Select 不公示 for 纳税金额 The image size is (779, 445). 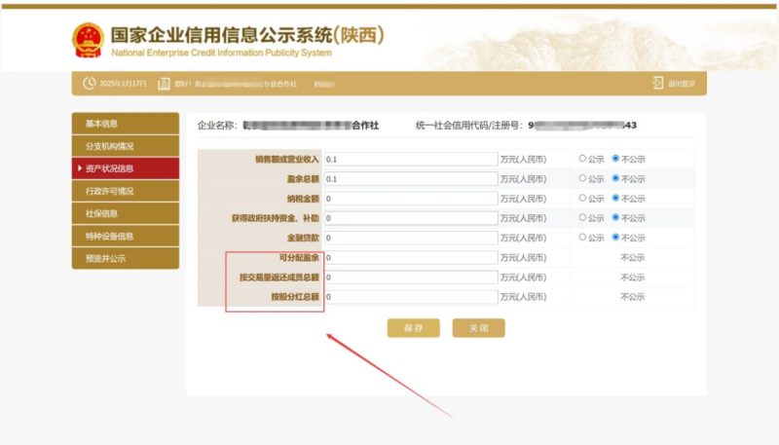[615, 198]
